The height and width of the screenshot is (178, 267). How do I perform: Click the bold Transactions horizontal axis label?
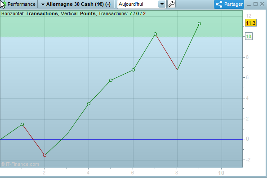pos(42,13)
